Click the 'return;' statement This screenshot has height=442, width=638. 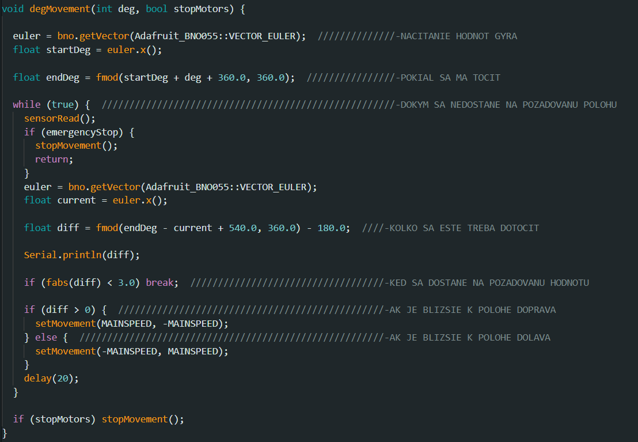[x=54, y=159]
